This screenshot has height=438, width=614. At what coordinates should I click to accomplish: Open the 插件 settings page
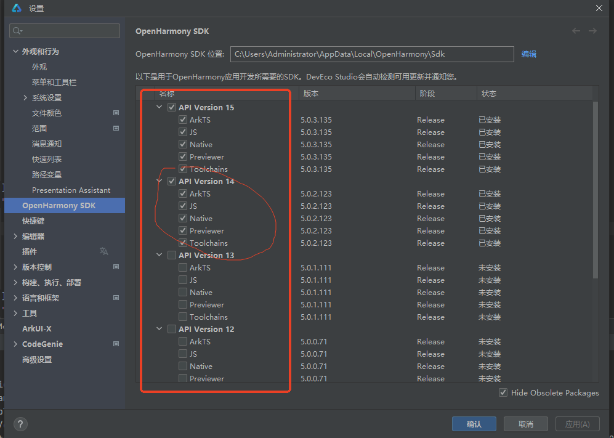(x=30, y=251)
